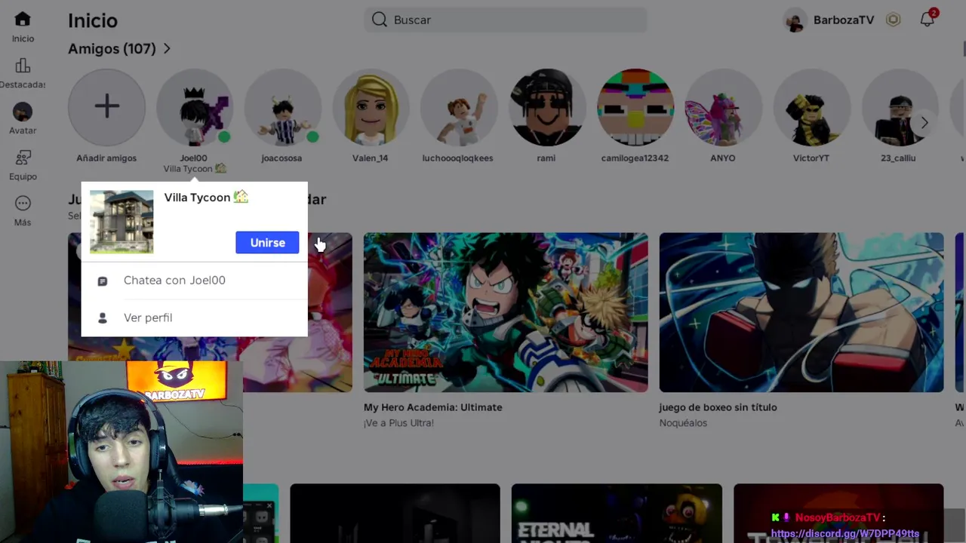
Task: Open the Villa Tycoon game thumbnail in popup
Action: tap(122, 222)
